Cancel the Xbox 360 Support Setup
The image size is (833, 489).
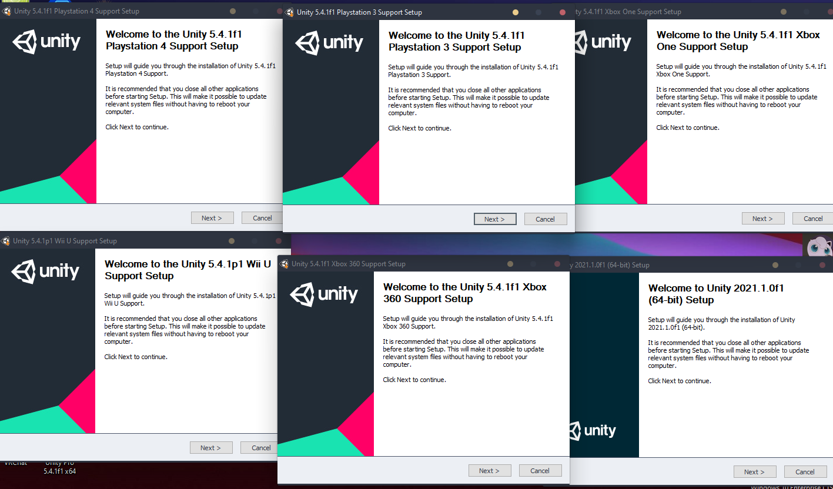click(540, 471)
